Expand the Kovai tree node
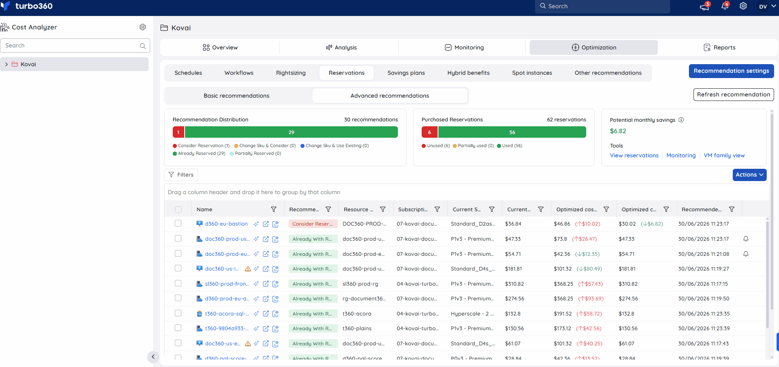779x367 pixels. click(6, 65)
